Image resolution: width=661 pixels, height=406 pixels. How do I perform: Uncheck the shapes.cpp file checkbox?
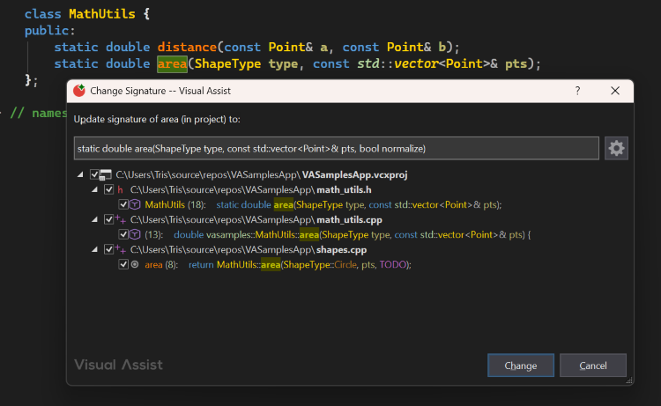108,249
